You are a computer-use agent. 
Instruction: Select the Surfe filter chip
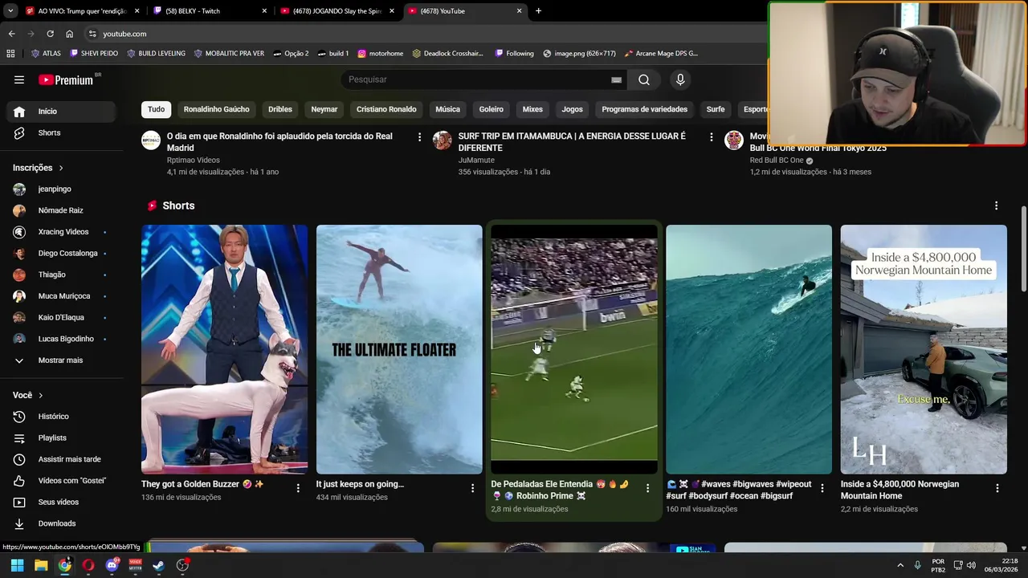coord(716,109)
